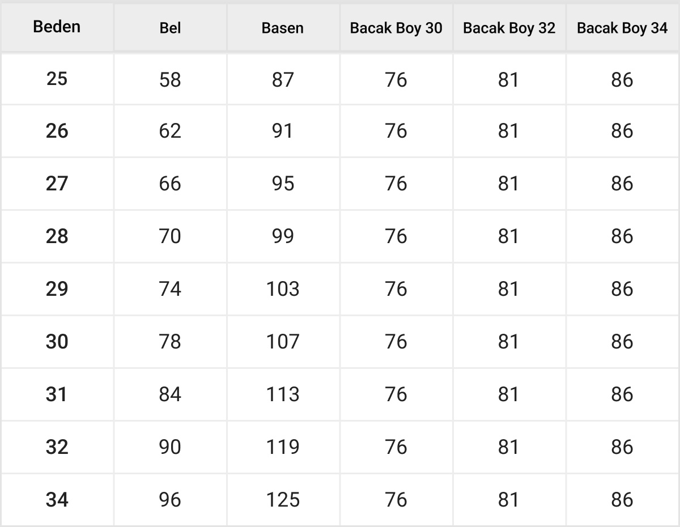Screen dimensions: 680x527
Task: Click the Beden column header
Action: (57, 27)
